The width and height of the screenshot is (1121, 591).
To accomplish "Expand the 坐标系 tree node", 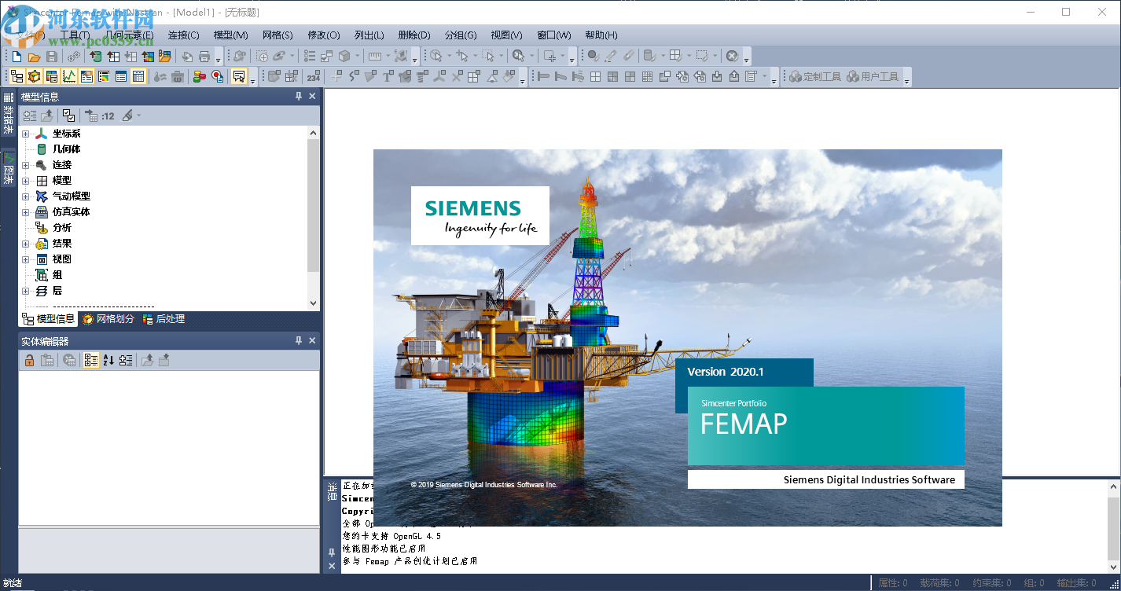I will tap(25, 133).
